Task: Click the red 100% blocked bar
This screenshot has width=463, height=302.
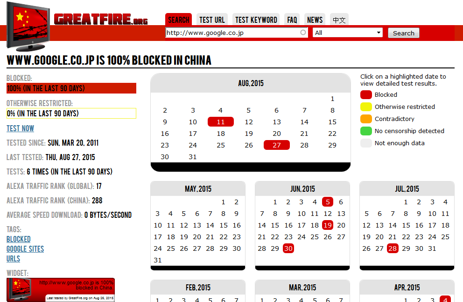Action: (71, 88)
